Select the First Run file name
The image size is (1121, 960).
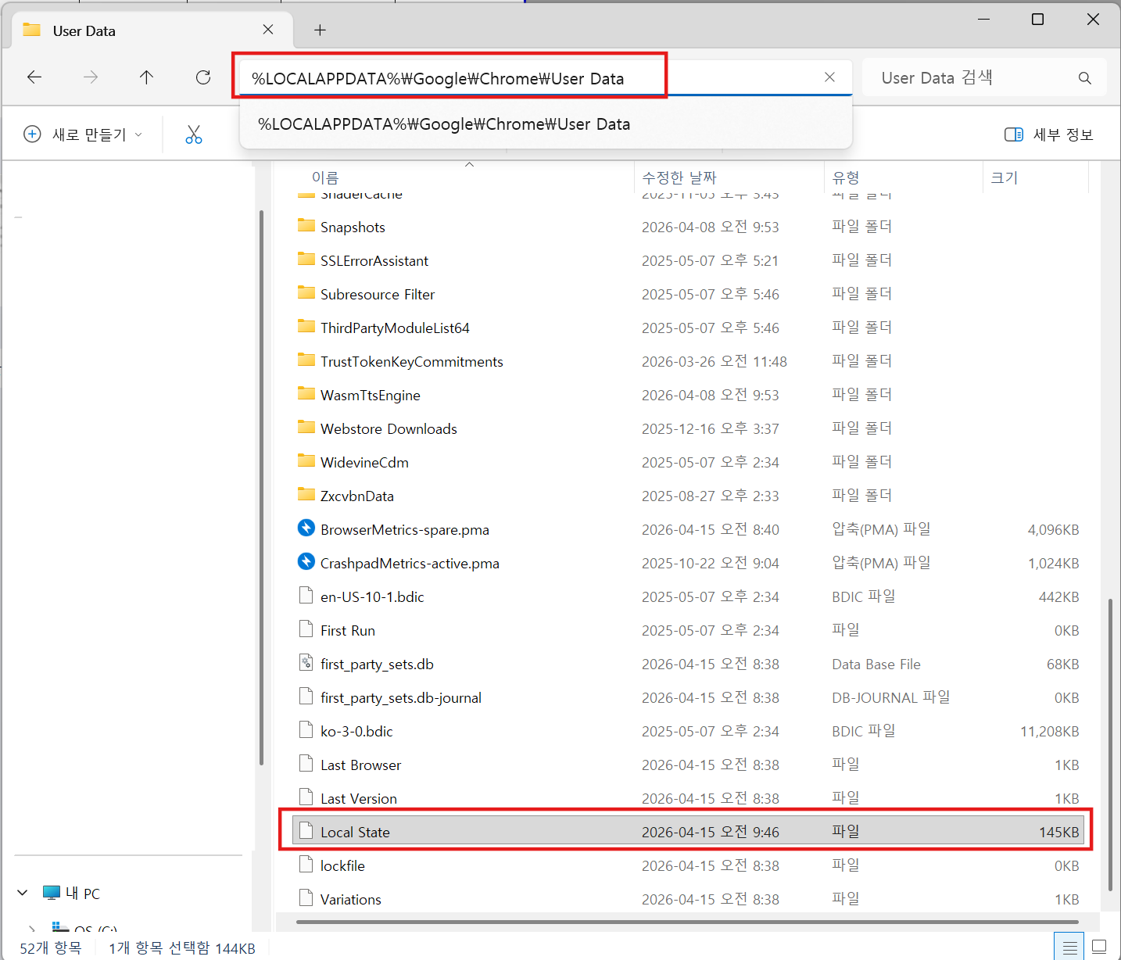[x=348, y=630]
